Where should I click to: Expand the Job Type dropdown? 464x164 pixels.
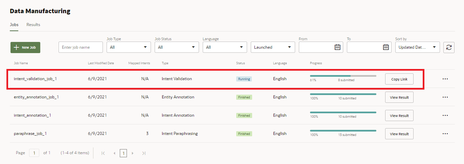tap(129, 47)
